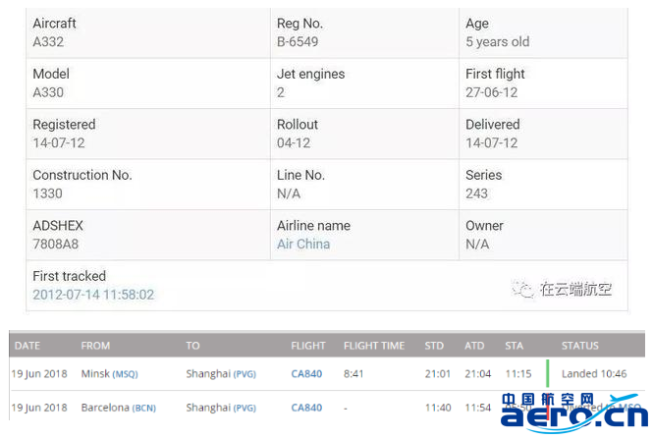
Task: Select the registered date under Registered
Action: [59, 142]
